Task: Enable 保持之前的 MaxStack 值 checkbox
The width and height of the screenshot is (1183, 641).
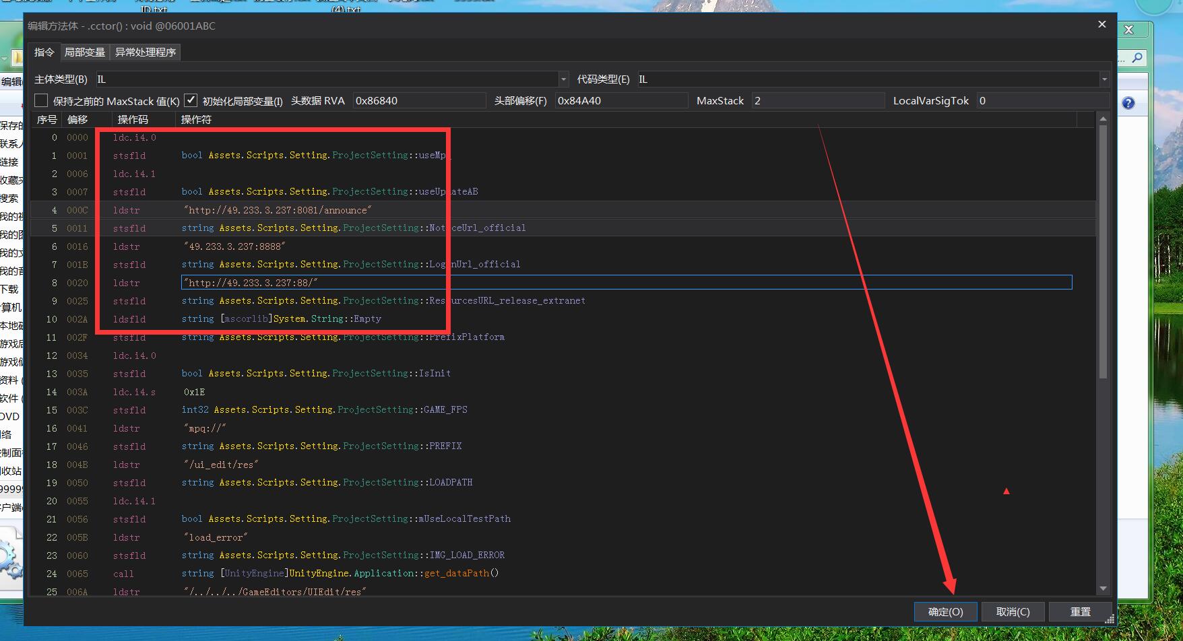Action: [42, 101]
